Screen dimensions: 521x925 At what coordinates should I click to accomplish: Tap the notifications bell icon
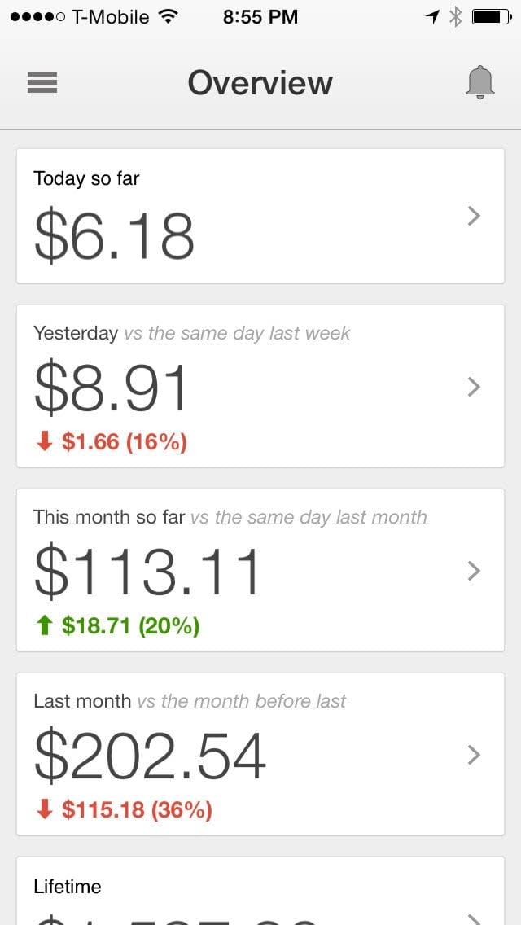click(480, 82)
